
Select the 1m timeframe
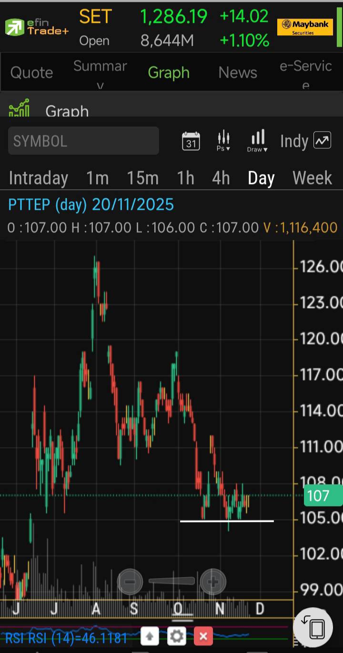[x=97, y=178]
